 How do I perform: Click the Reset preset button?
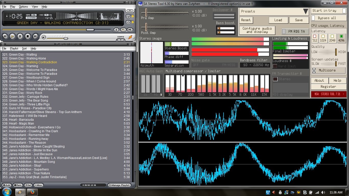point(246,20)
